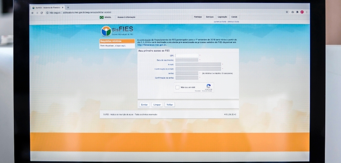Open the fiesselecao.mec.gov.br link
This screenshot has height=163, width=341.
click(x=152, y=45)
